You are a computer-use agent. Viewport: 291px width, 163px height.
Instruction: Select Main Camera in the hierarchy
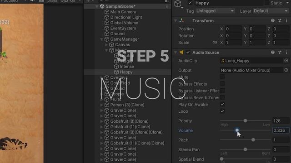click(123, 12)
